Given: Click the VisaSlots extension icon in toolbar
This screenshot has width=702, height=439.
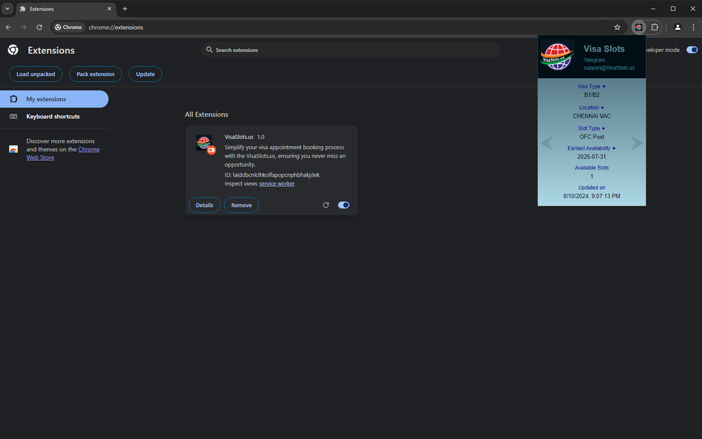Looking at the screenshot, I should coord(639,27).
